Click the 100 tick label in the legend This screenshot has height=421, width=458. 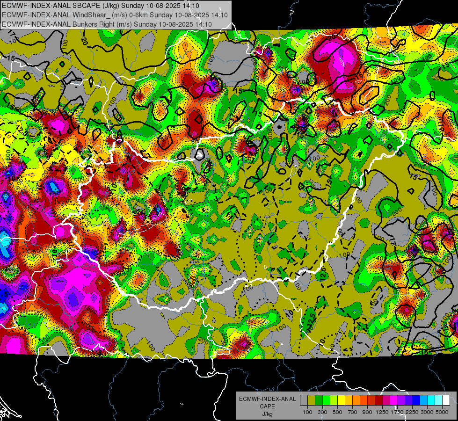coord(307,413)
